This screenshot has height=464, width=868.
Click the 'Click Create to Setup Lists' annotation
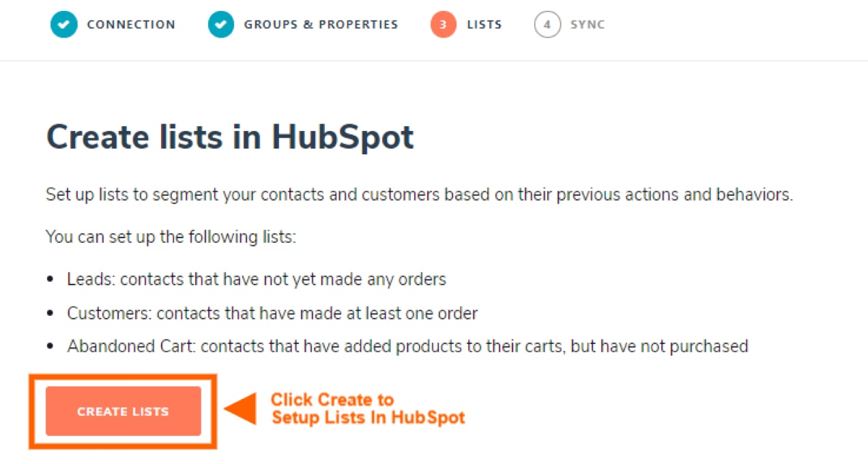click(368, 409)
